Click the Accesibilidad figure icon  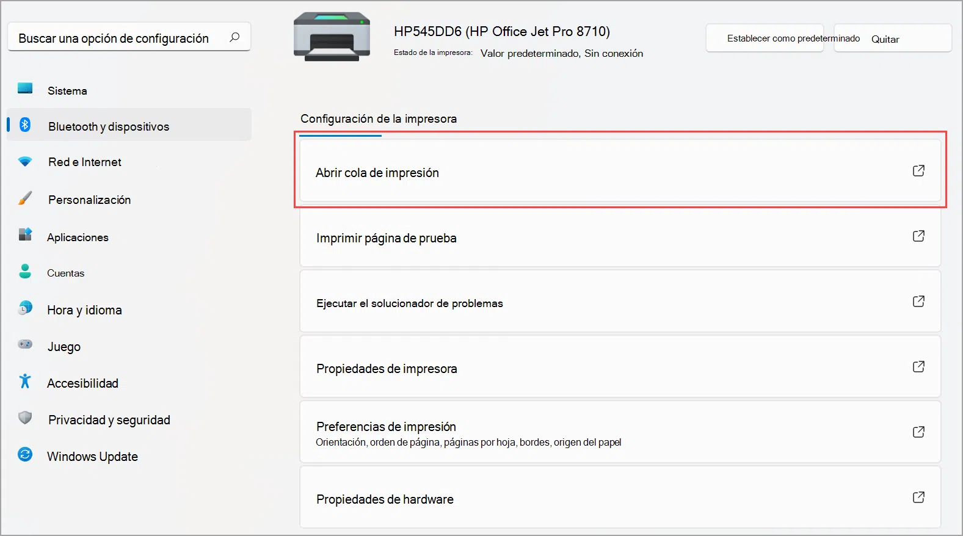(x=25, y=382)
